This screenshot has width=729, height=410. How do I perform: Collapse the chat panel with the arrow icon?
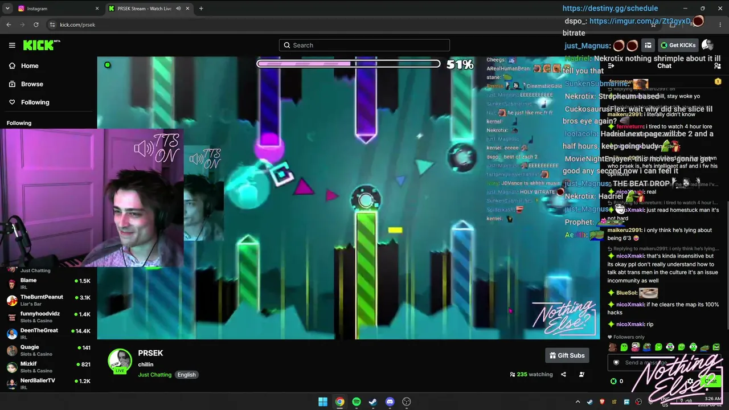[611, 65]
